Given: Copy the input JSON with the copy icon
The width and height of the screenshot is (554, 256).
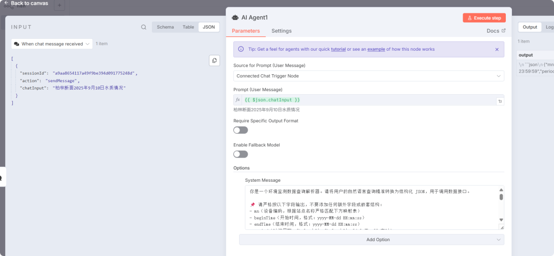Looking at the screenshot, I should [x=214, y=60].
